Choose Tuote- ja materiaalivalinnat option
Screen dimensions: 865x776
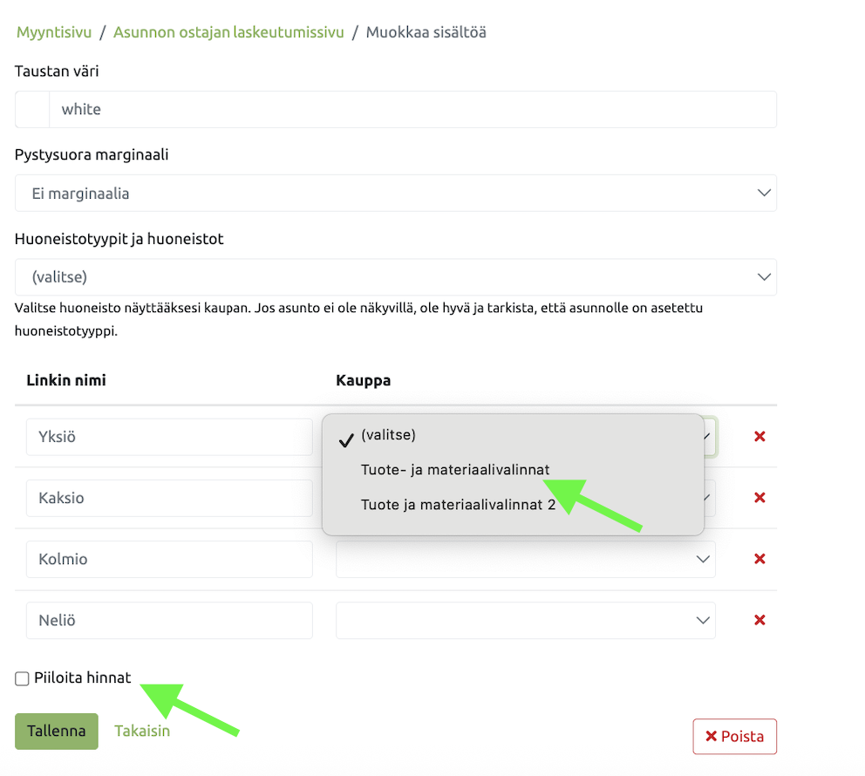455,469
